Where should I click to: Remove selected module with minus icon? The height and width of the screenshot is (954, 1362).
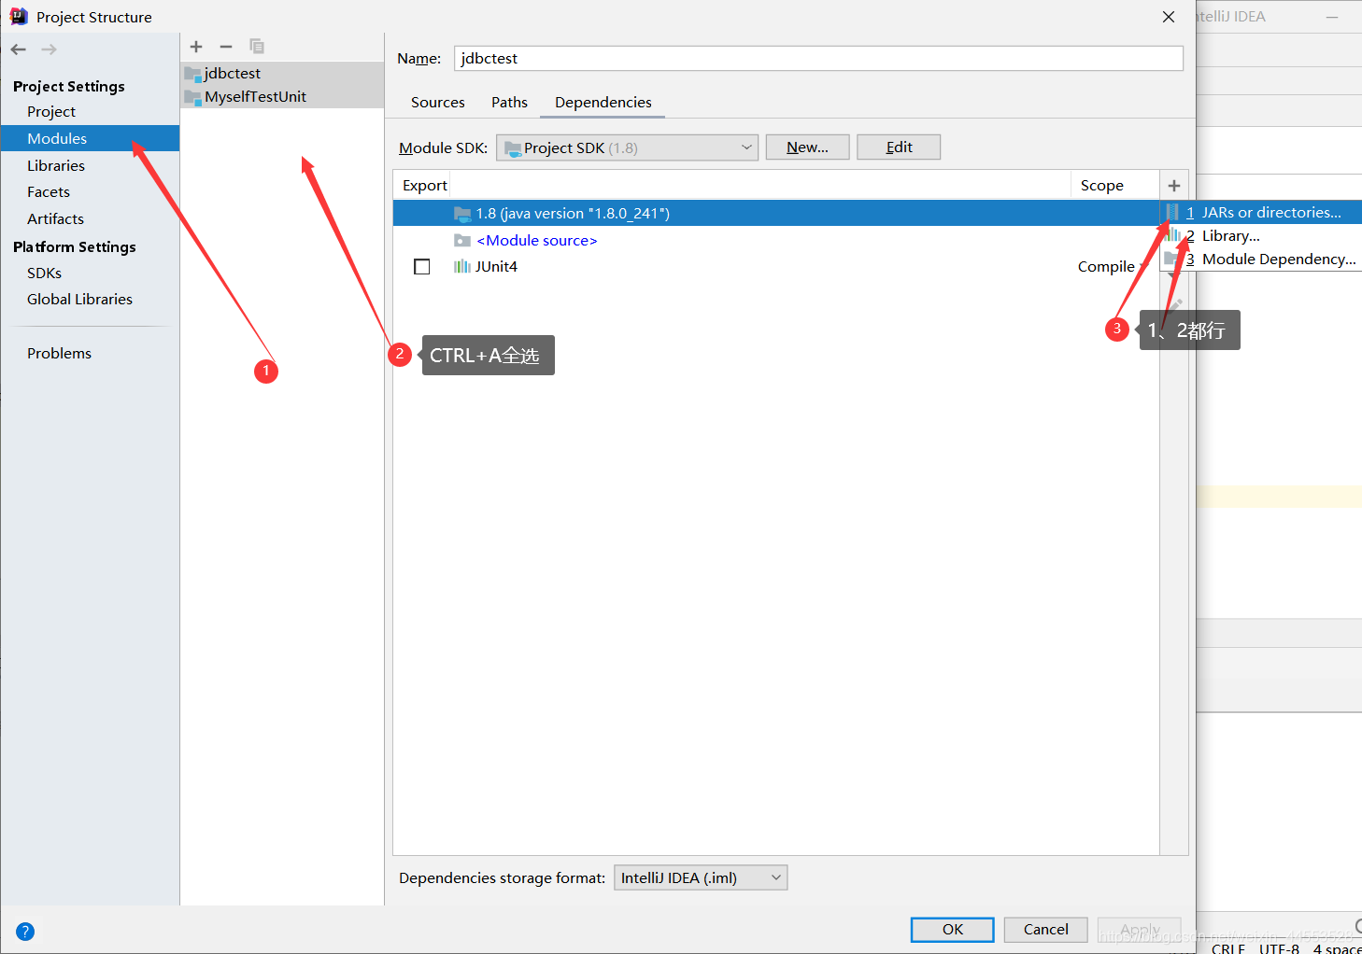(226, 47)
